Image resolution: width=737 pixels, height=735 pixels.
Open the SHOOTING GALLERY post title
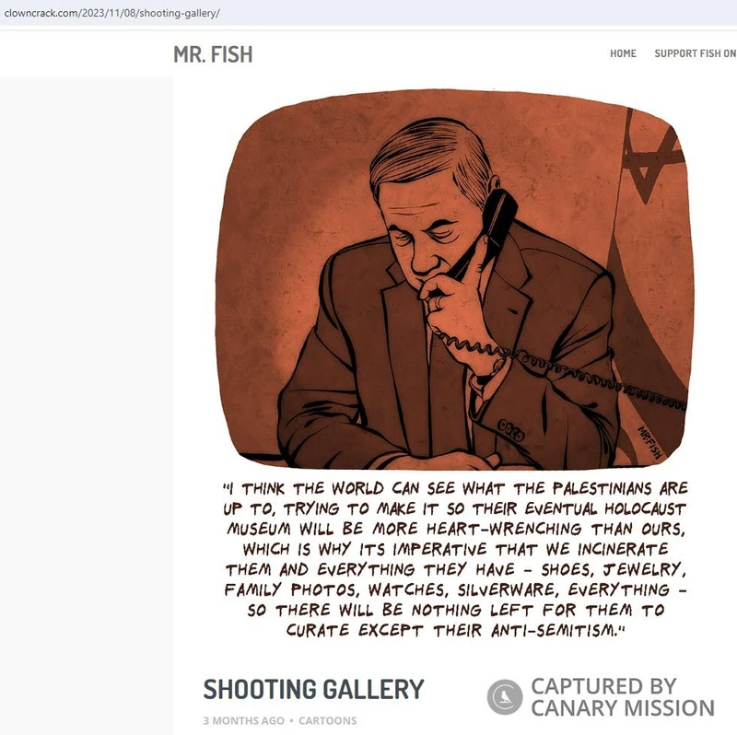[313, 690]
